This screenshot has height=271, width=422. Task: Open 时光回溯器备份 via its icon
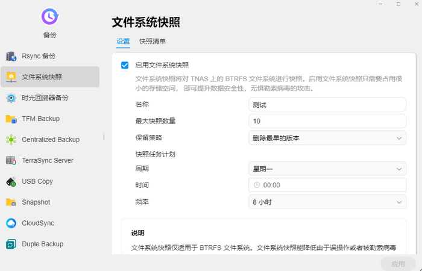pyautogui.click(x=11, y=98)
